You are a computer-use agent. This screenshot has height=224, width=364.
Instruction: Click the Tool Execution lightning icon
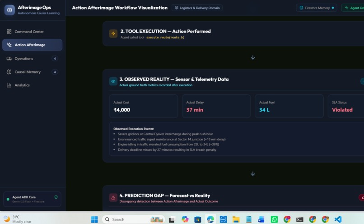(113, 34)
